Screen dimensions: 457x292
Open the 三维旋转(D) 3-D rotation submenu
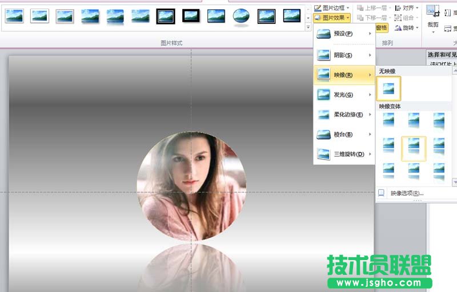coord(344,154)
